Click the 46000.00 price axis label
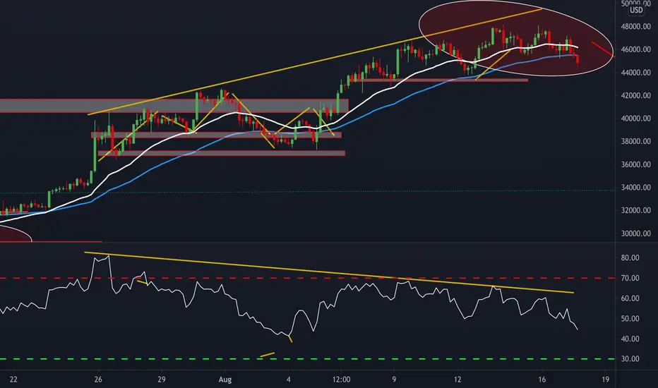The image size is (658, 388). click(635, 49)
